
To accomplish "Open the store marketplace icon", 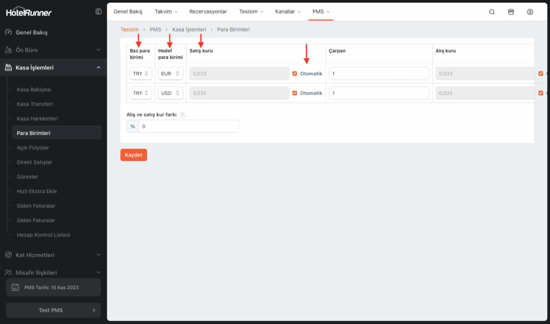I will coord(511,12).
